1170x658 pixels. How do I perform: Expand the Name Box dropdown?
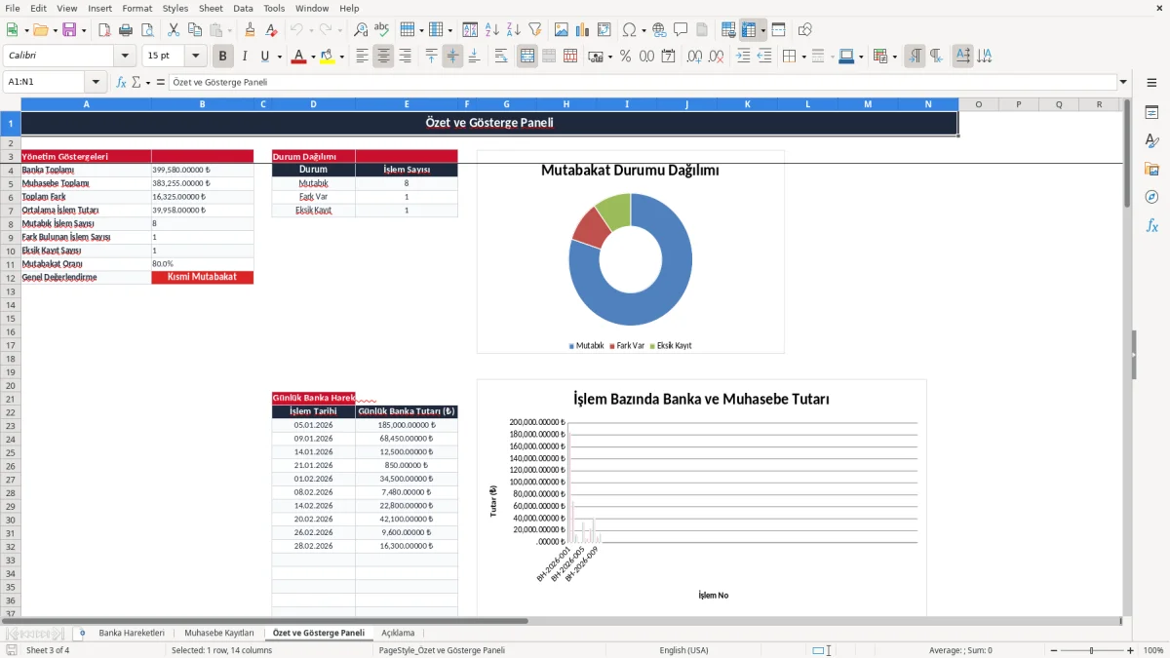(96, 82)
